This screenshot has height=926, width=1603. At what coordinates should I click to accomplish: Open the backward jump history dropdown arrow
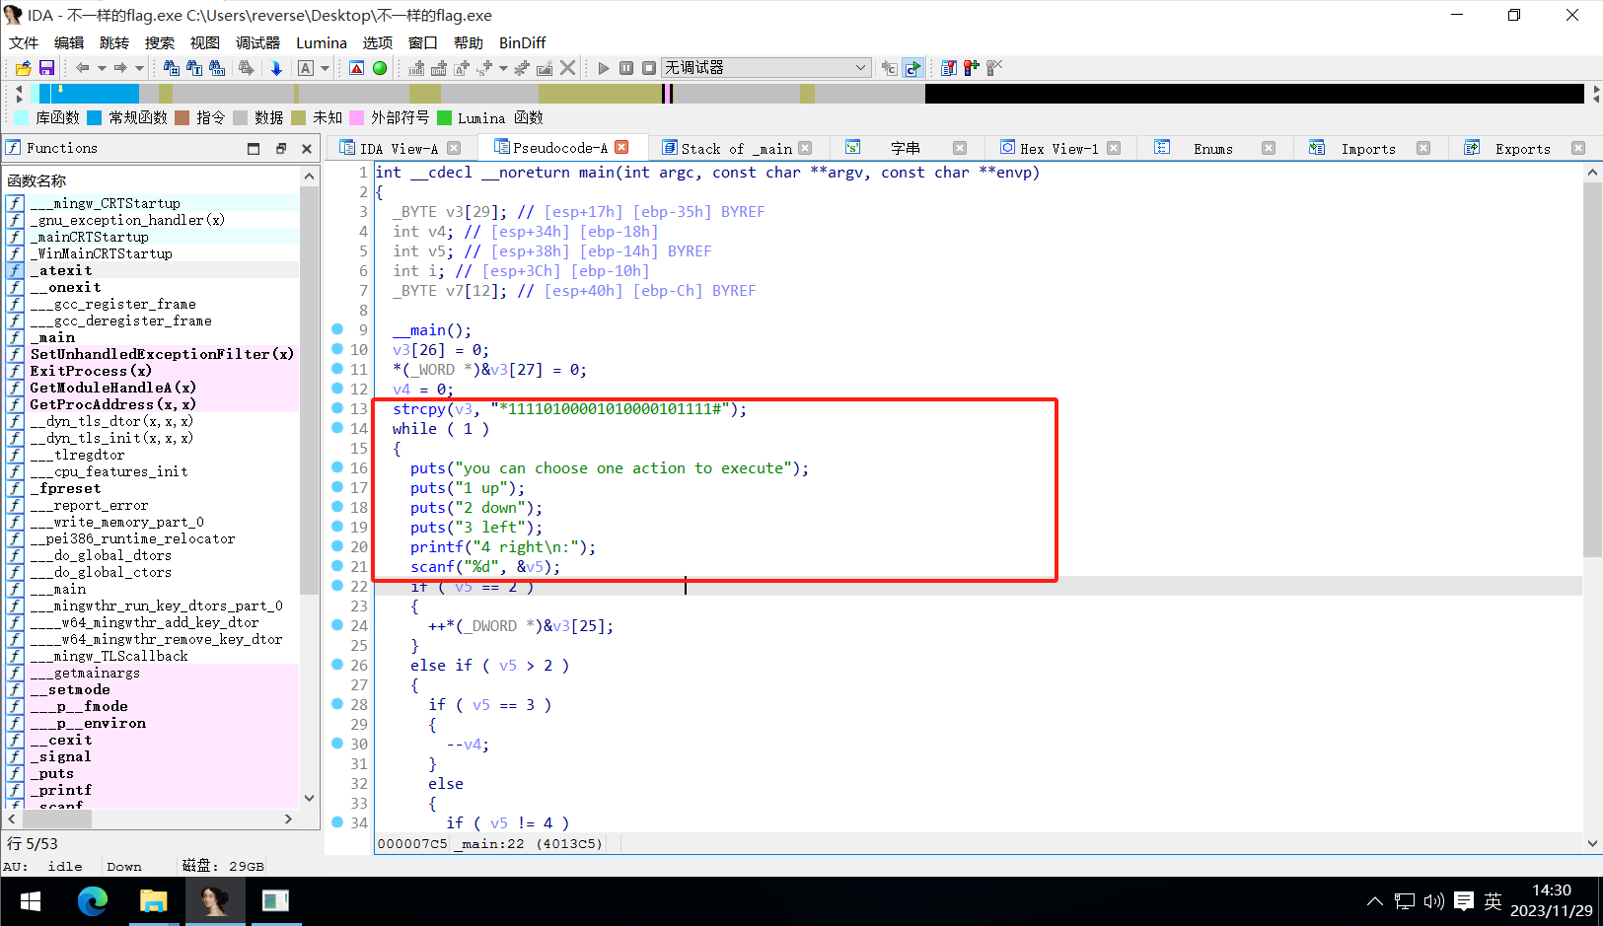click(102, 68)
